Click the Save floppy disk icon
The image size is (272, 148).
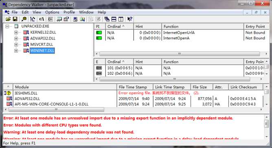tap(15, 19)
